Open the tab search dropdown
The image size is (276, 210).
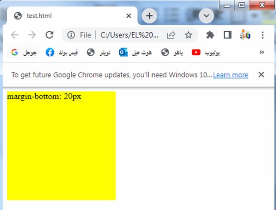(x=206, y=16)
